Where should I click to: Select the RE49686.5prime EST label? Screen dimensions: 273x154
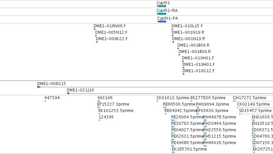tap(188, 143)
